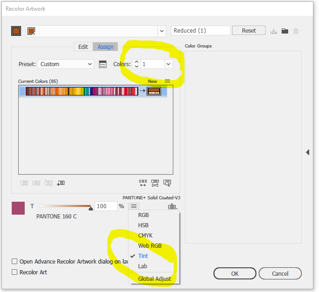The image size is (319, 292).
Task: Click the Cancel button
Action: coord(280,273)
